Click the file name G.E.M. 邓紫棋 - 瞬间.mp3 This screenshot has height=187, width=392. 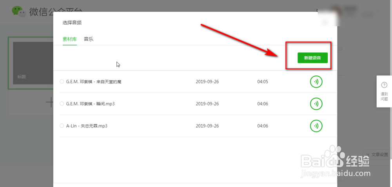(x=90, y=104)
